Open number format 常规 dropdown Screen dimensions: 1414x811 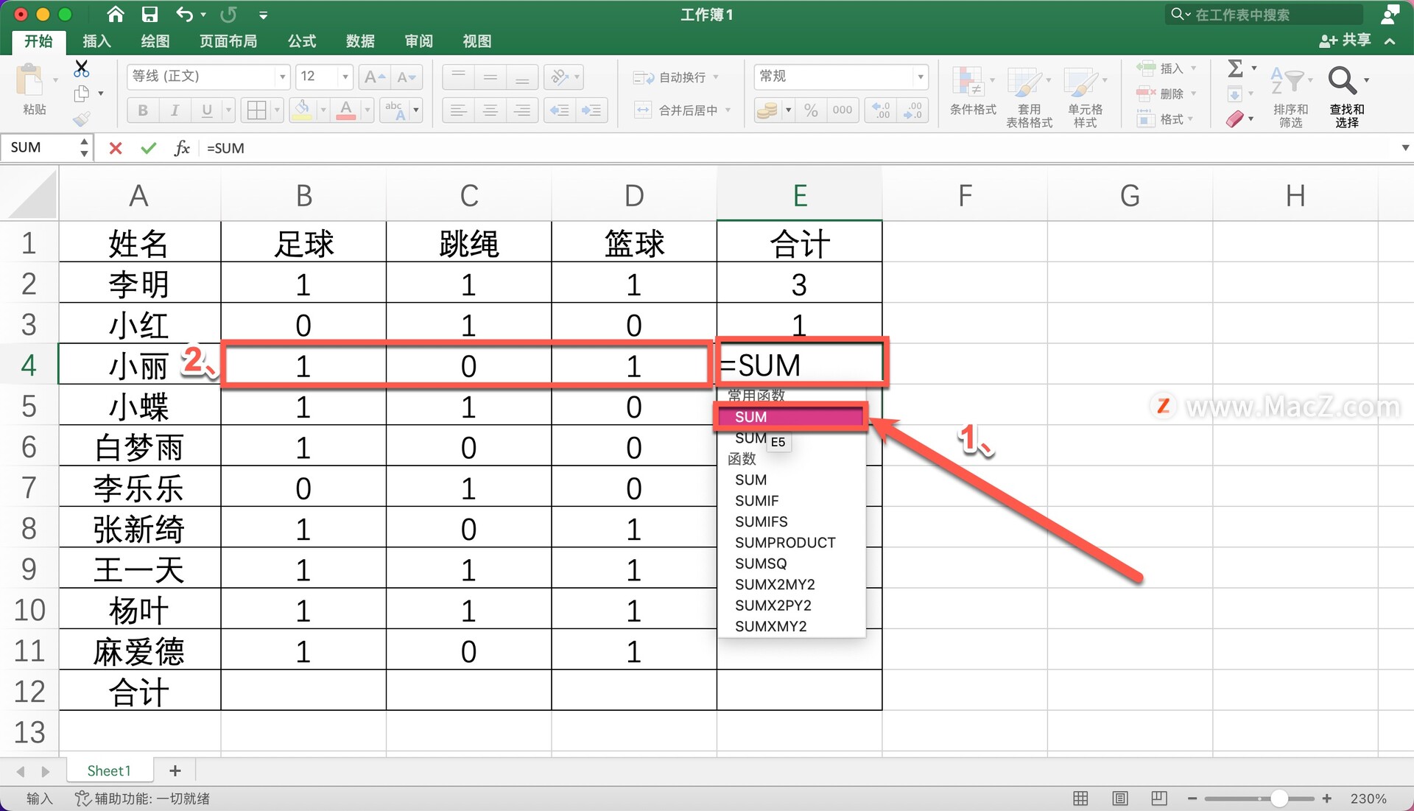[920, 77]
